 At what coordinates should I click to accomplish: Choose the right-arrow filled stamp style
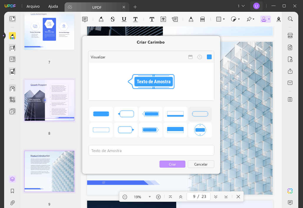tap(151, 130)
